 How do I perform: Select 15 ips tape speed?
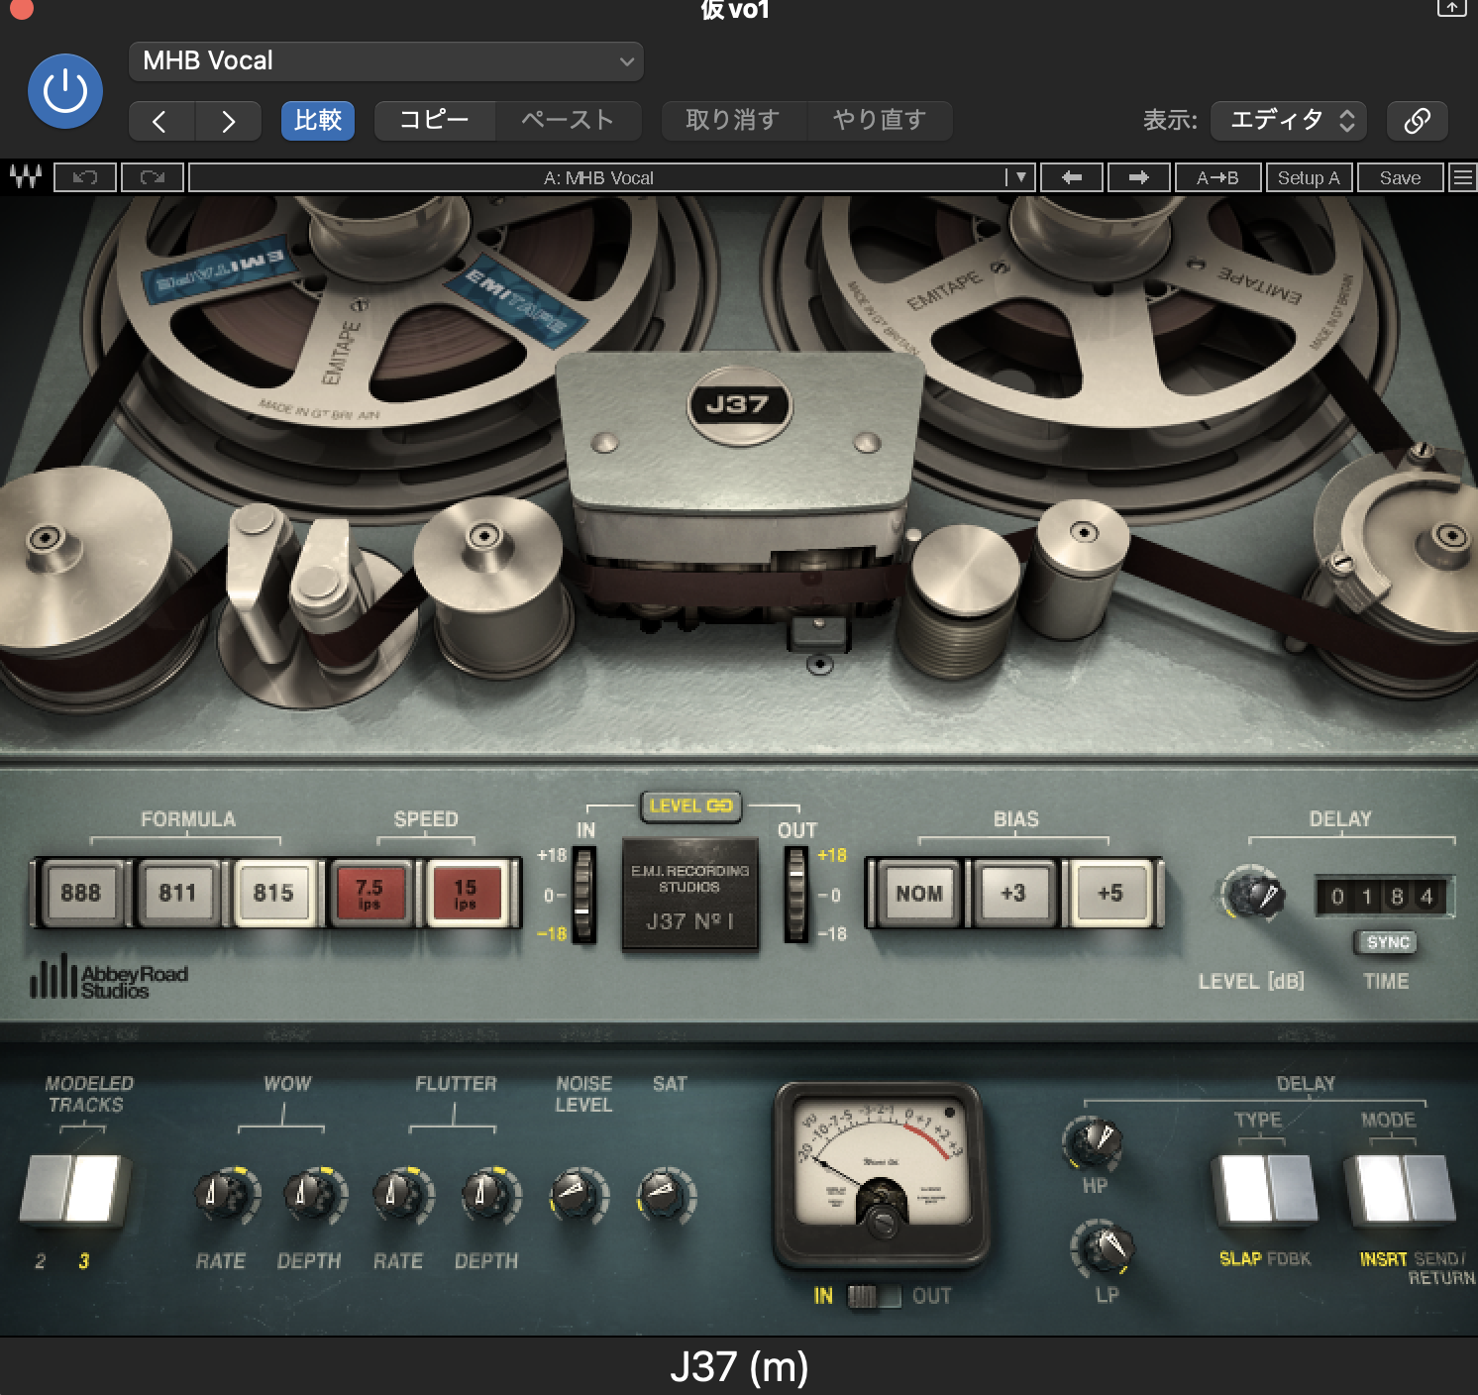[466, 893]
